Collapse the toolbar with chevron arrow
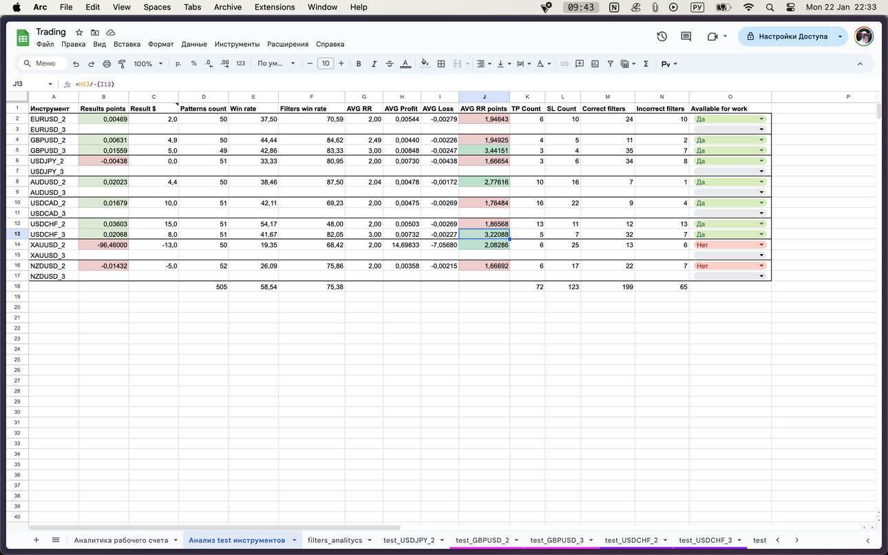Viewport: 888px width, 555px height. [x=860, y=64]
